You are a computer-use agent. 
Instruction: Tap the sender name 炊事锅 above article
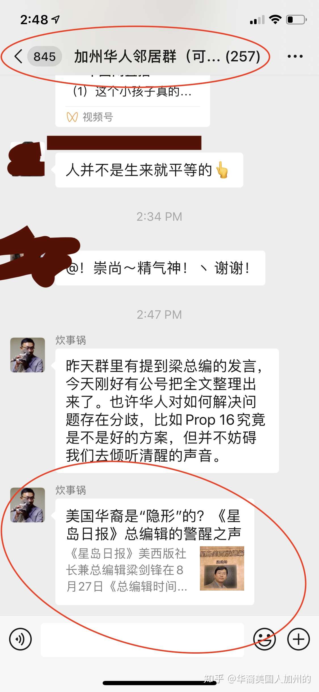[71, 490]
